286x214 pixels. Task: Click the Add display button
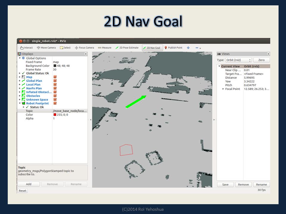point(29,184)
